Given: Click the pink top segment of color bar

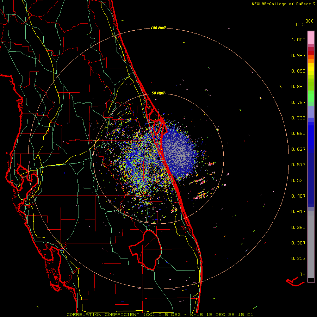Looking at the screenshot, I should [x=311, y=38].
